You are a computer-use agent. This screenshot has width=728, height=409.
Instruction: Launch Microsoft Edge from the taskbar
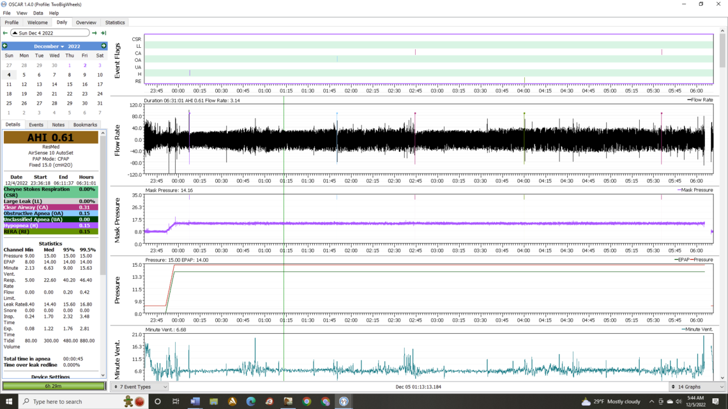pos(251,401)
